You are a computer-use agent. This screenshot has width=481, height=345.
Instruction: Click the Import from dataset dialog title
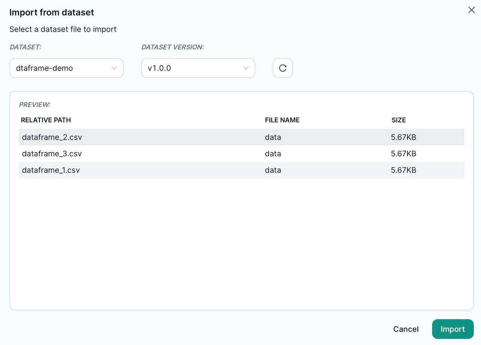(51, 12)
